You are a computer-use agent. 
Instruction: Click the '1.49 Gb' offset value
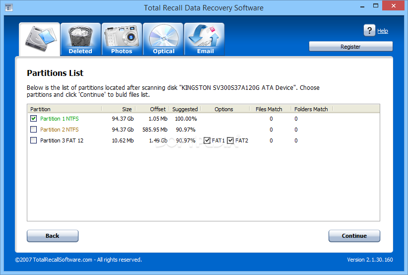[158, 140]
